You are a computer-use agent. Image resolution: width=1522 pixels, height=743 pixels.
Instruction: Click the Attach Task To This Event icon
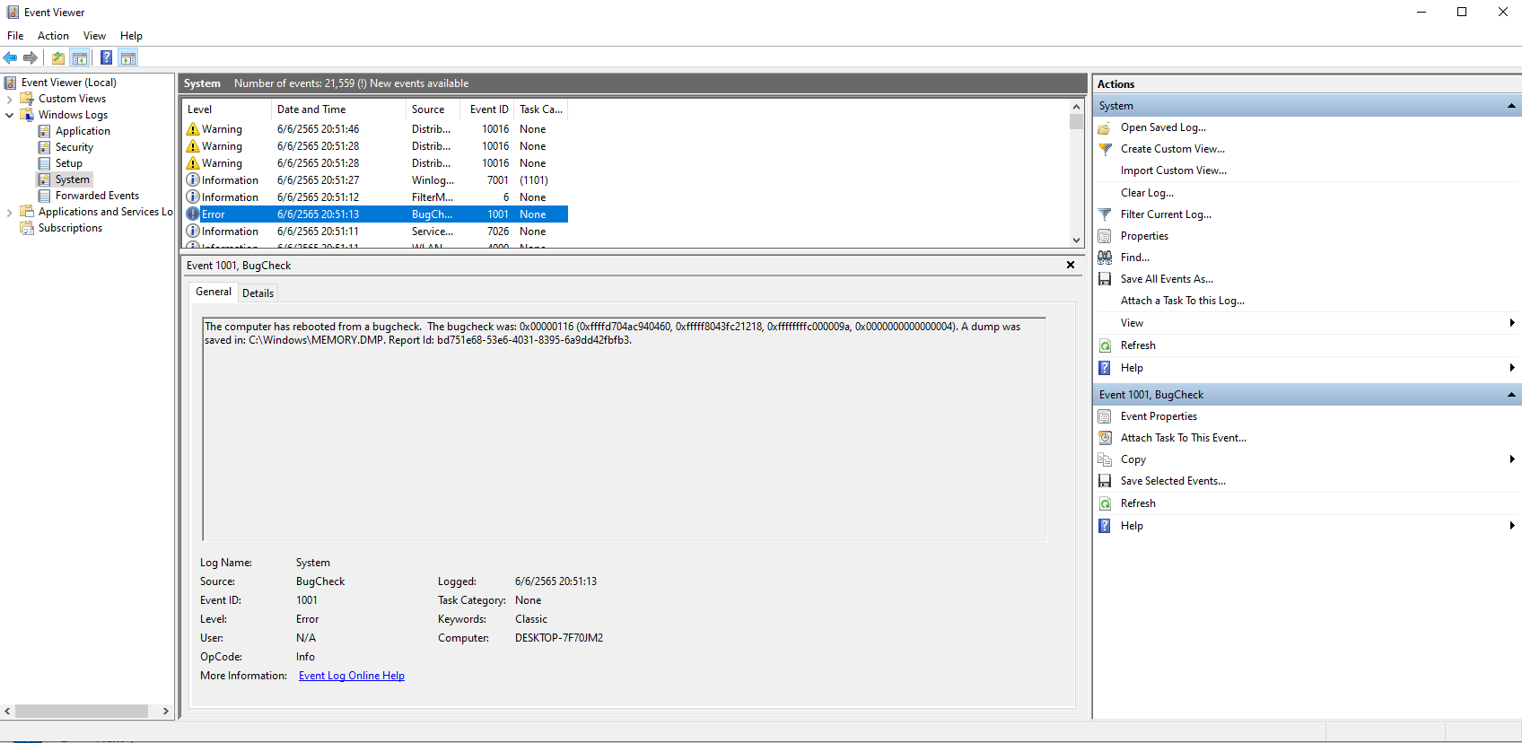click(x=1105, y=438)
